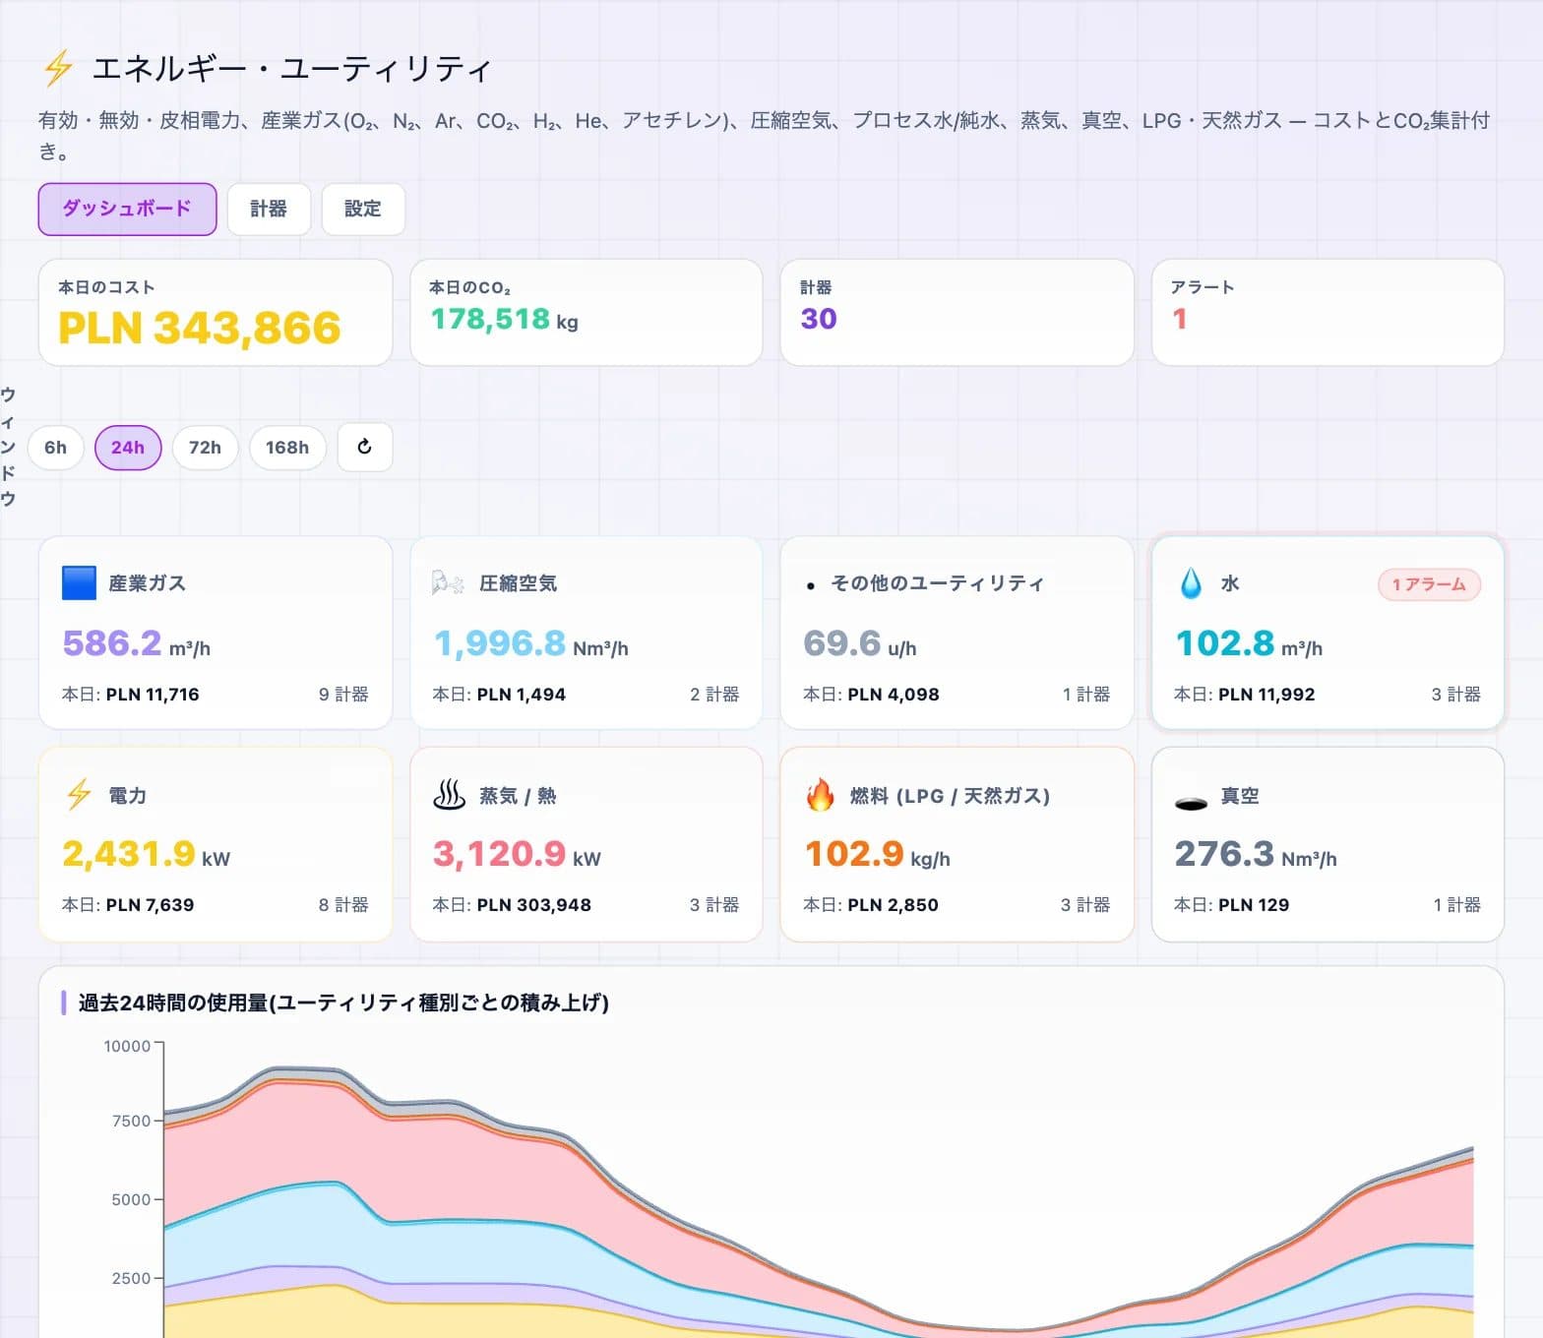Click the steam icon on 蒸気 / 熱 card
Screen dimensions: 1543x1338
(x=449, y=795)
